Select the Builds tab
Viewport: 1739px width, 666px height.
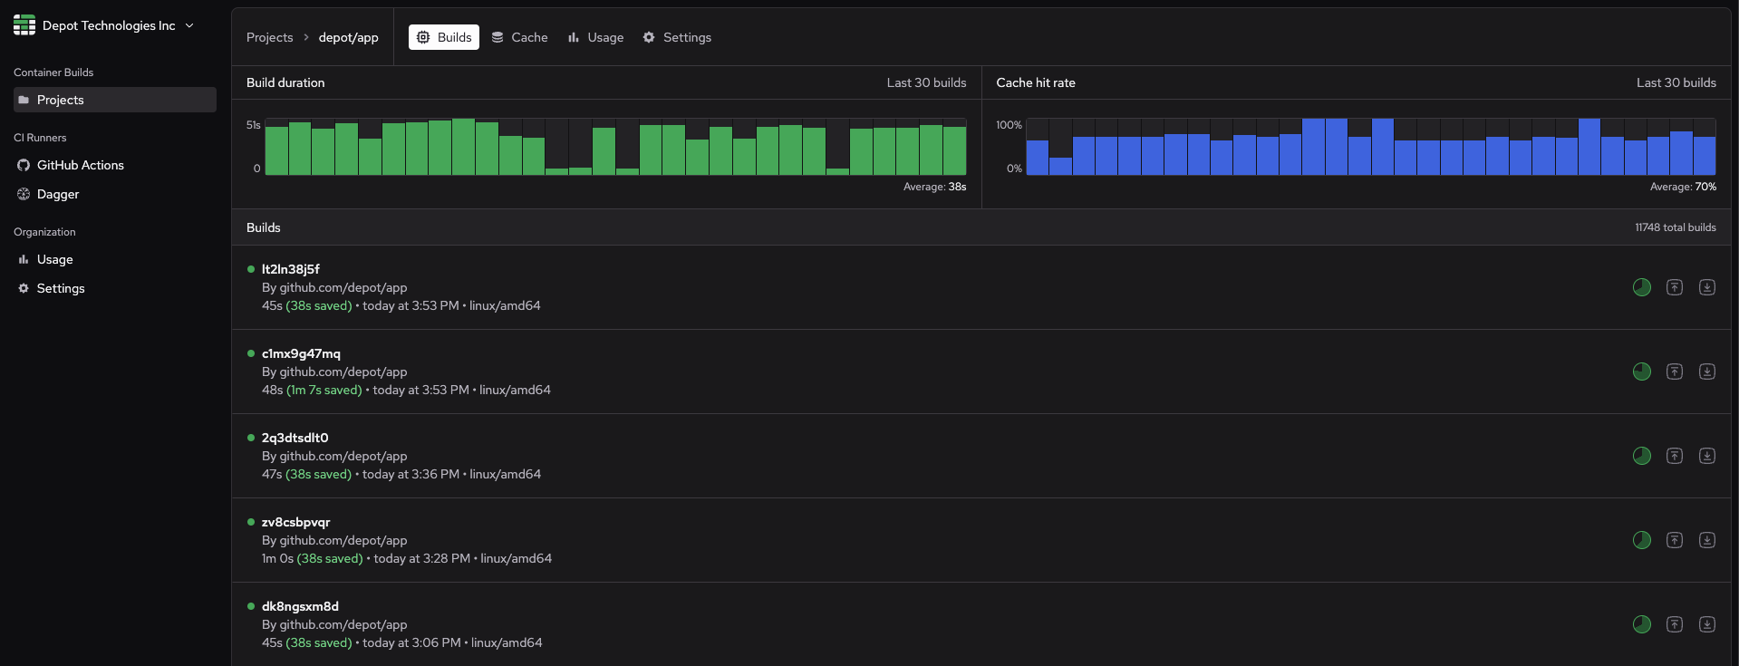[x=444, y=37]
